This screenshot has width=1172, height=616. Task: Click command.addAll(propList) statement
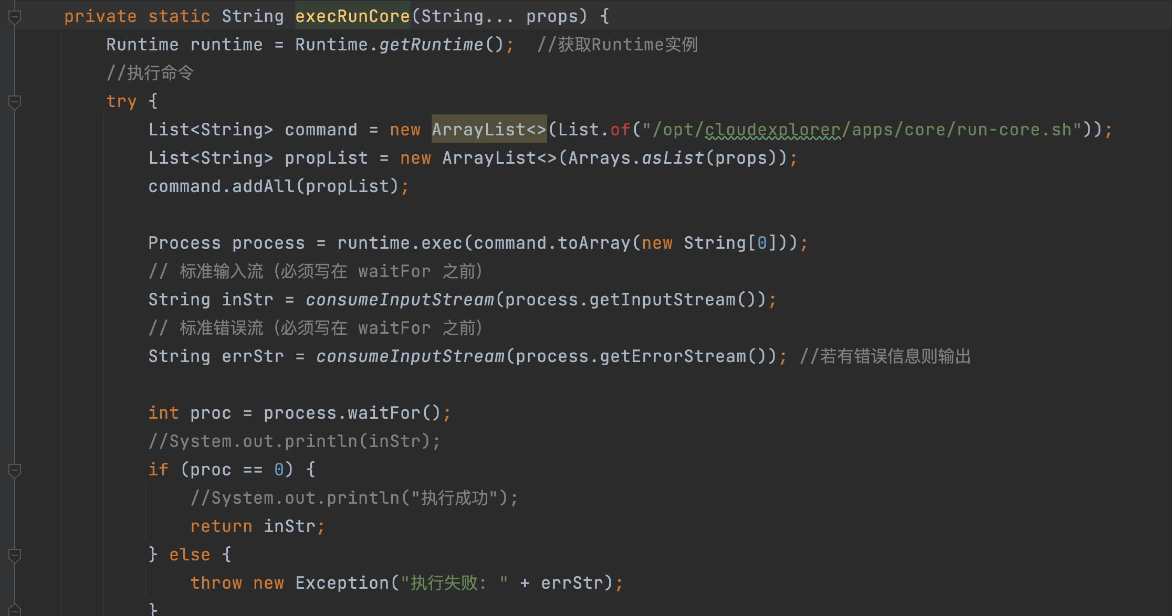[279, 186]
